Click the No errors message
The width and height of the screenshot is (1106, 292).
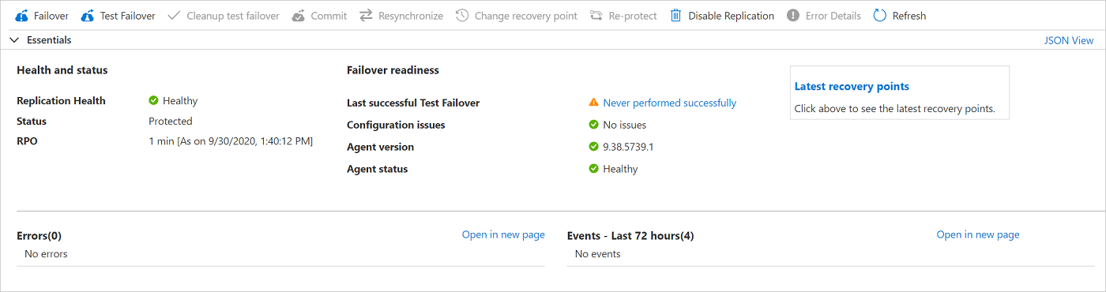tap(46, 254)
